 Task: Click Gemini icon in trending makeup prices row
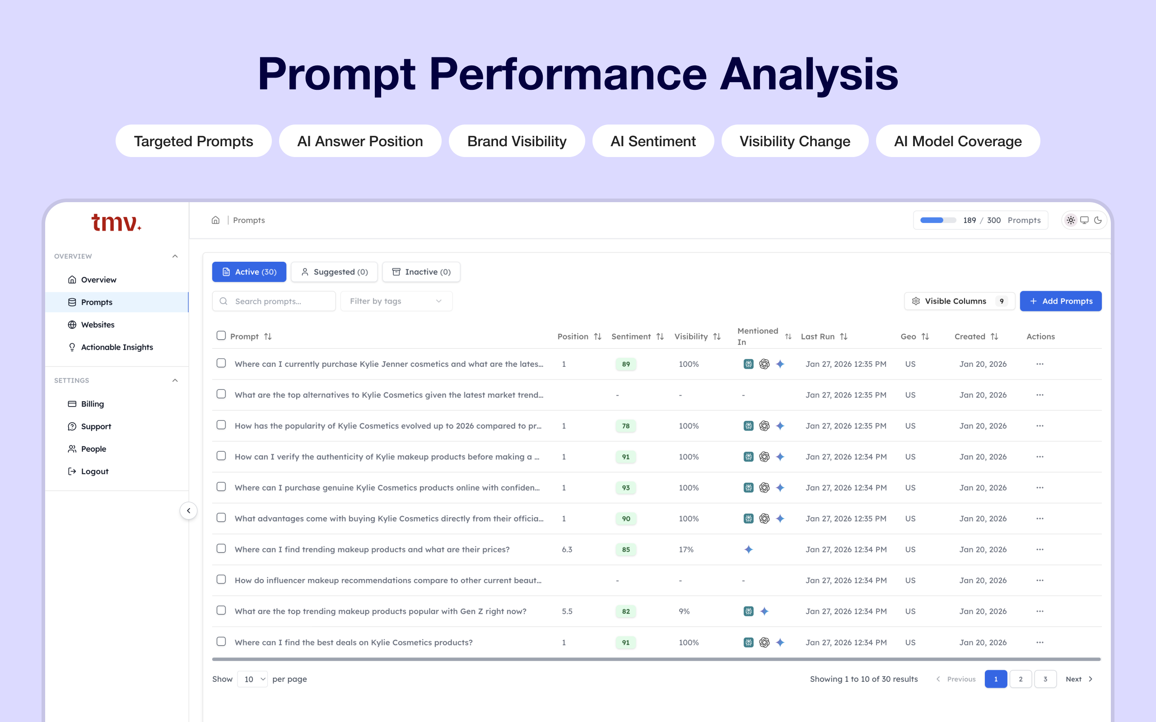[x=749, y=550]
